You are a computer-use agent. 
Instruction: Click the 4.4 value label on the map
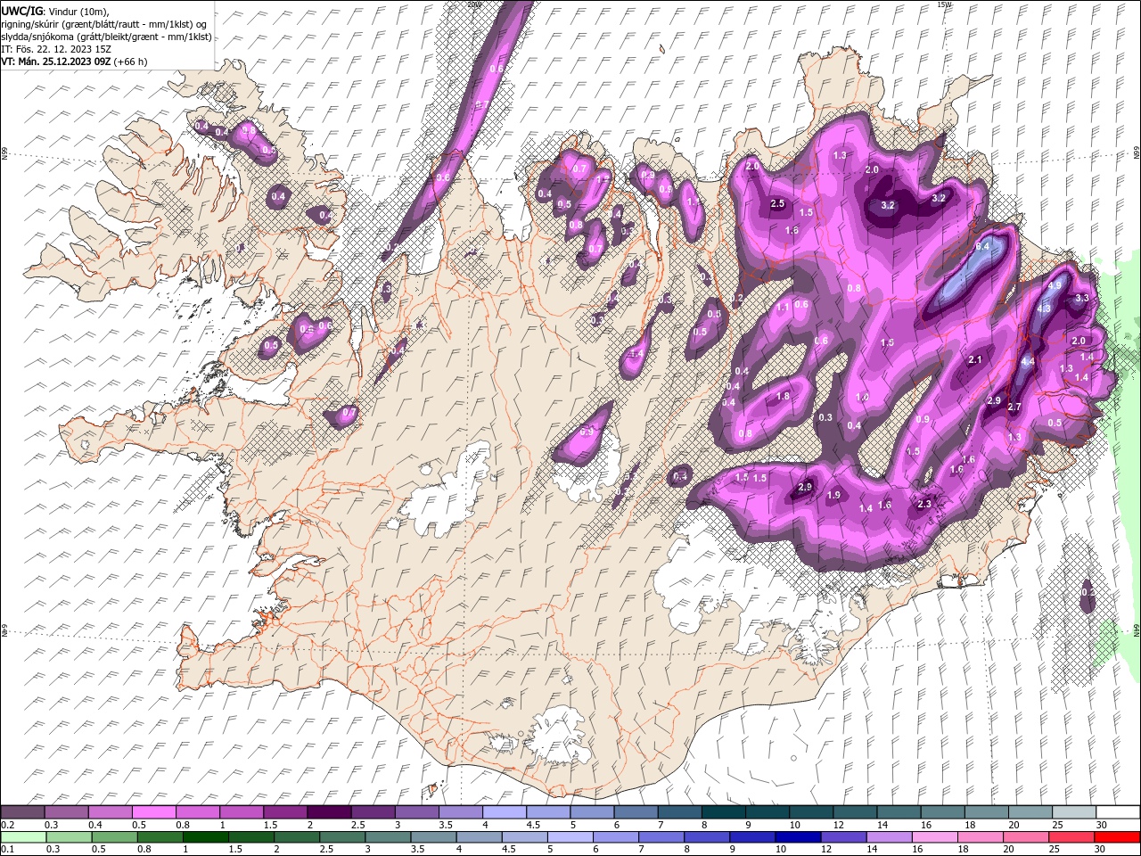(1028, 362)
